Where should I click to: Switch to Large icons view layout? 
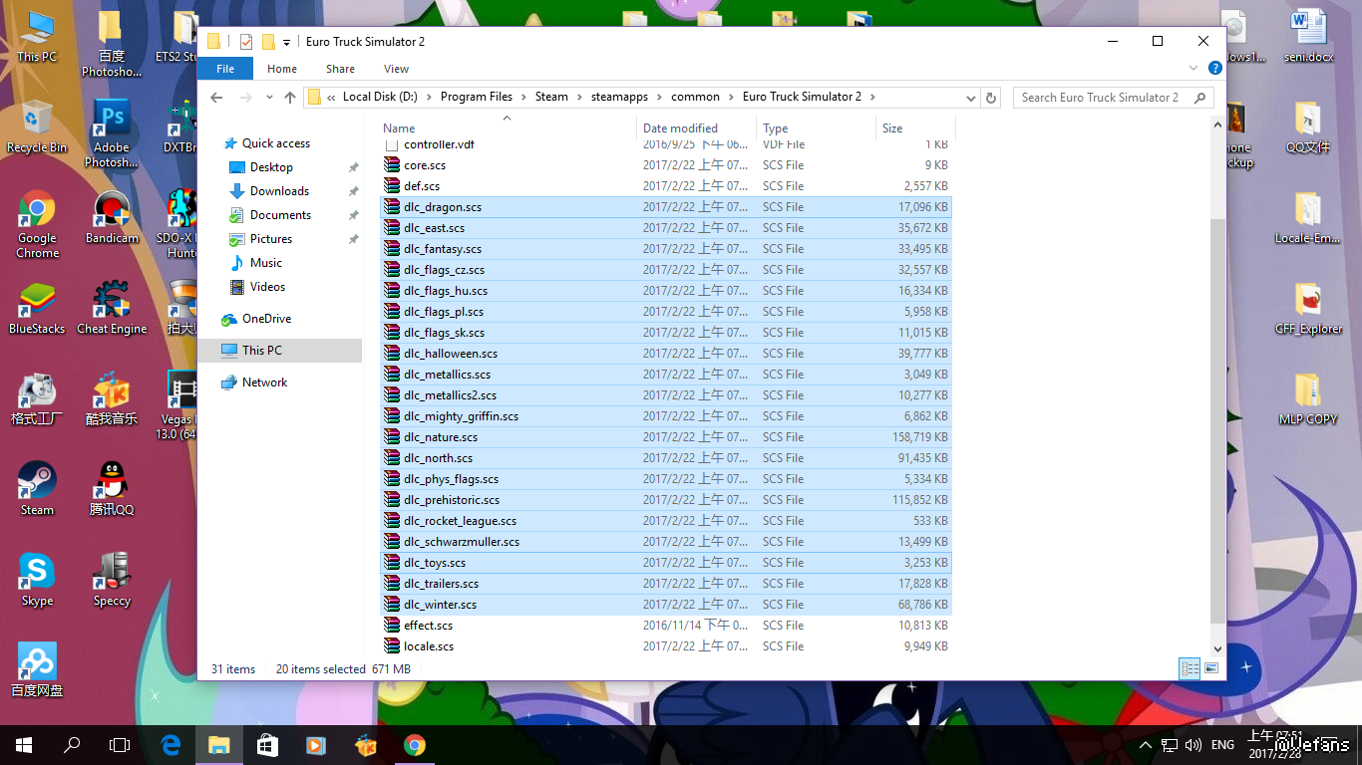(1211, 669)
